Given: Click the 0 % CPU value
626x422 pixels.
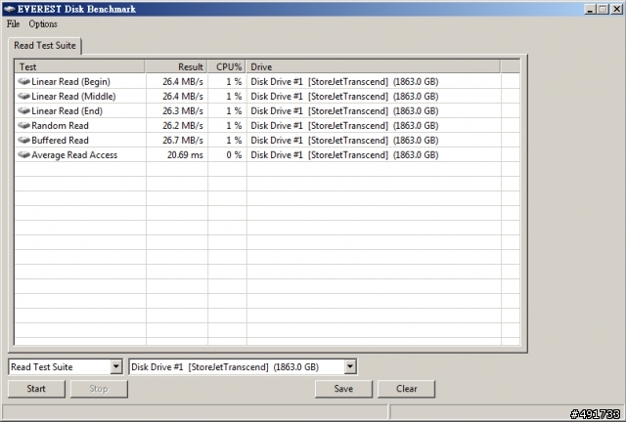Looking at the screenshot, I should tap(234, 154).
